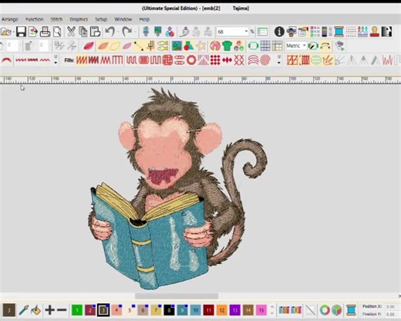Click the green T-shirt icon

pos(227,46)
